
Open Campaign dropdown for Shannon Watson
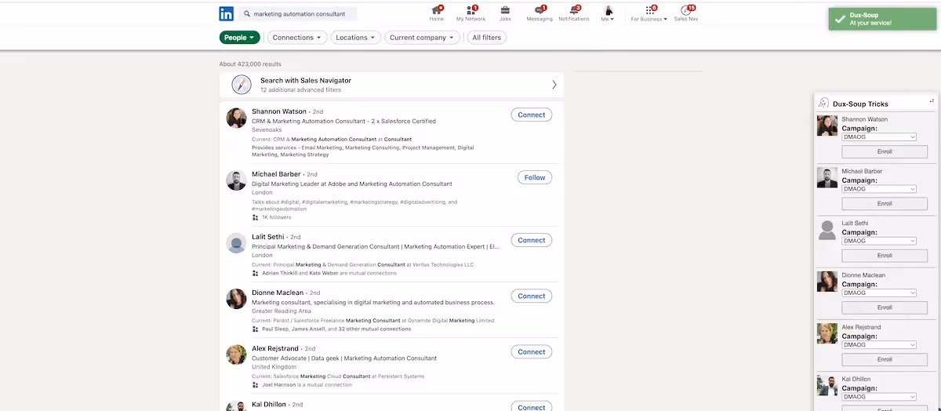point(878,136)
